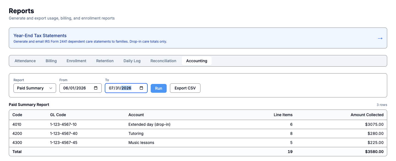Click the IRS Form 2441 description text

(90, 42)
